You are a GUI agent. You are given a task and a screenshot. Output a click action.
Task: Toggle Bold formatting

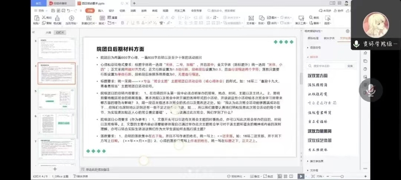[x=122, y=23]
